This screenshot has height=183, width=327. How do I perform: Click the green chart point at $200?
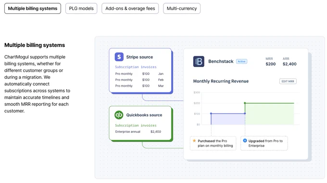click(245, 103)
